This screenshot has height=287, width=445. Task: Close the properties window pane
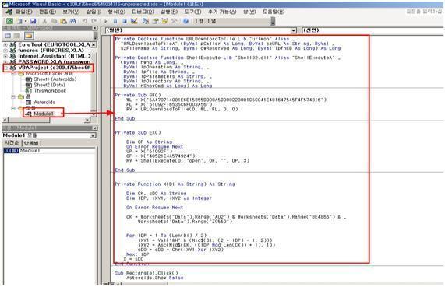click(94, 128)
